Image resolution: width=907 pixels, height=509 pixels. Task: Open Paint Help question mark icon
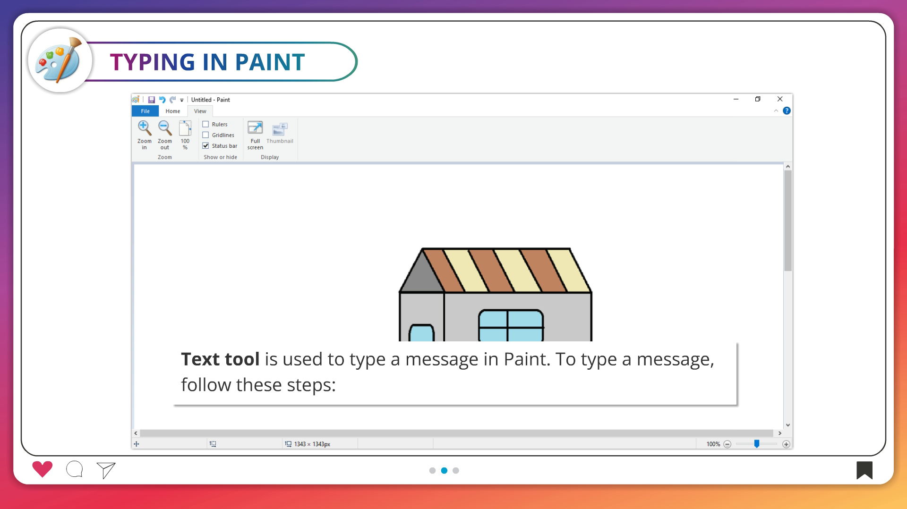pyautogui.click(x=787, y=111)
